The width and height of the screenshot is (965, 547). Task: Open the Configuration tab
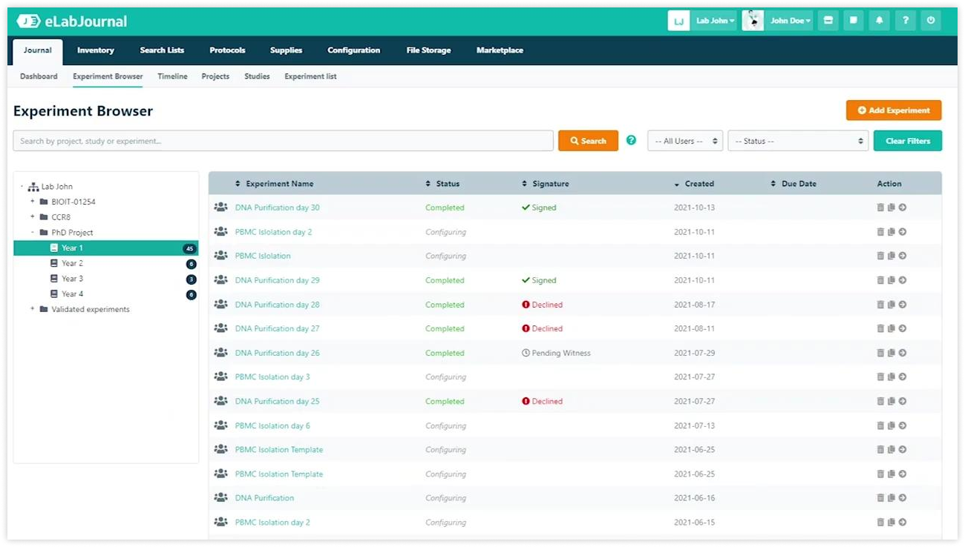[354, 50]
